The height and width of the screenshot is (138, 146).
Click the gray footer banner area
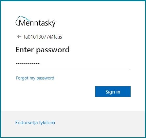73,124
